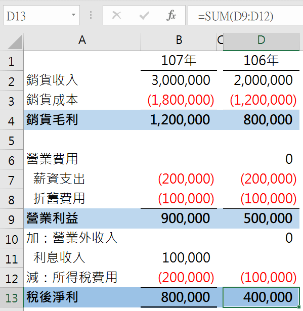Select the 銷貨成本 label cell
Screen dimensions: 303x311
coord(82,100)
